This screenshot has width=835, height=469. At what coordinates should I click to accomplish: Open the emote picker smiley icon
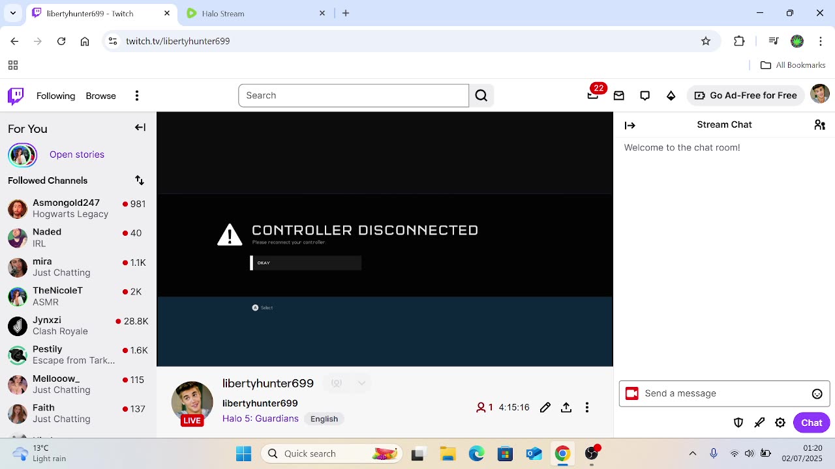click(817, 393)
